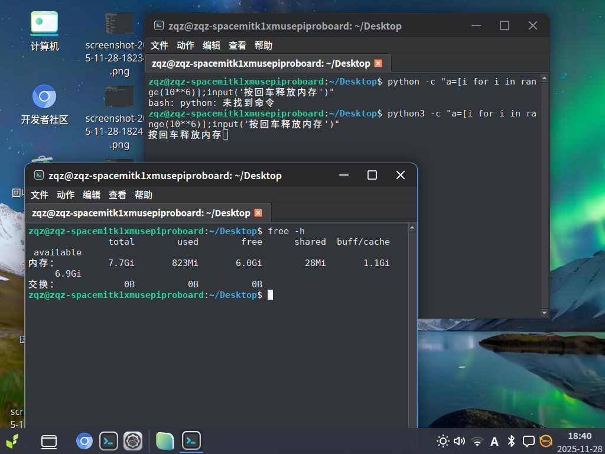Open 文件 menu in back terminal window
605x454 pixels.
click(160, 46)
